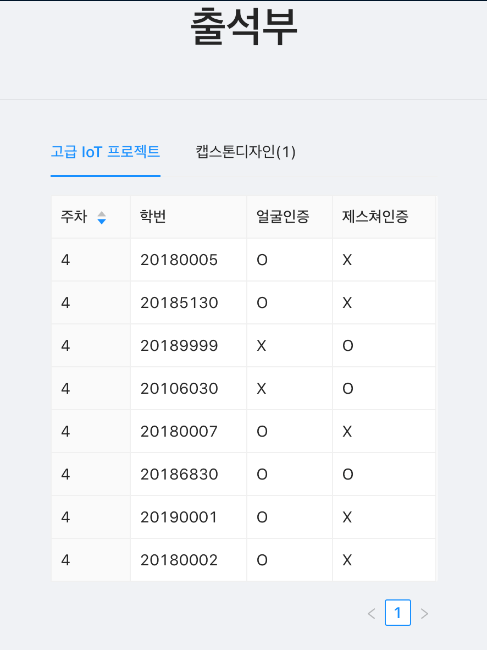Click the 출석부 page title
This screenshot has width=487, height=650.
coord(244,27)
